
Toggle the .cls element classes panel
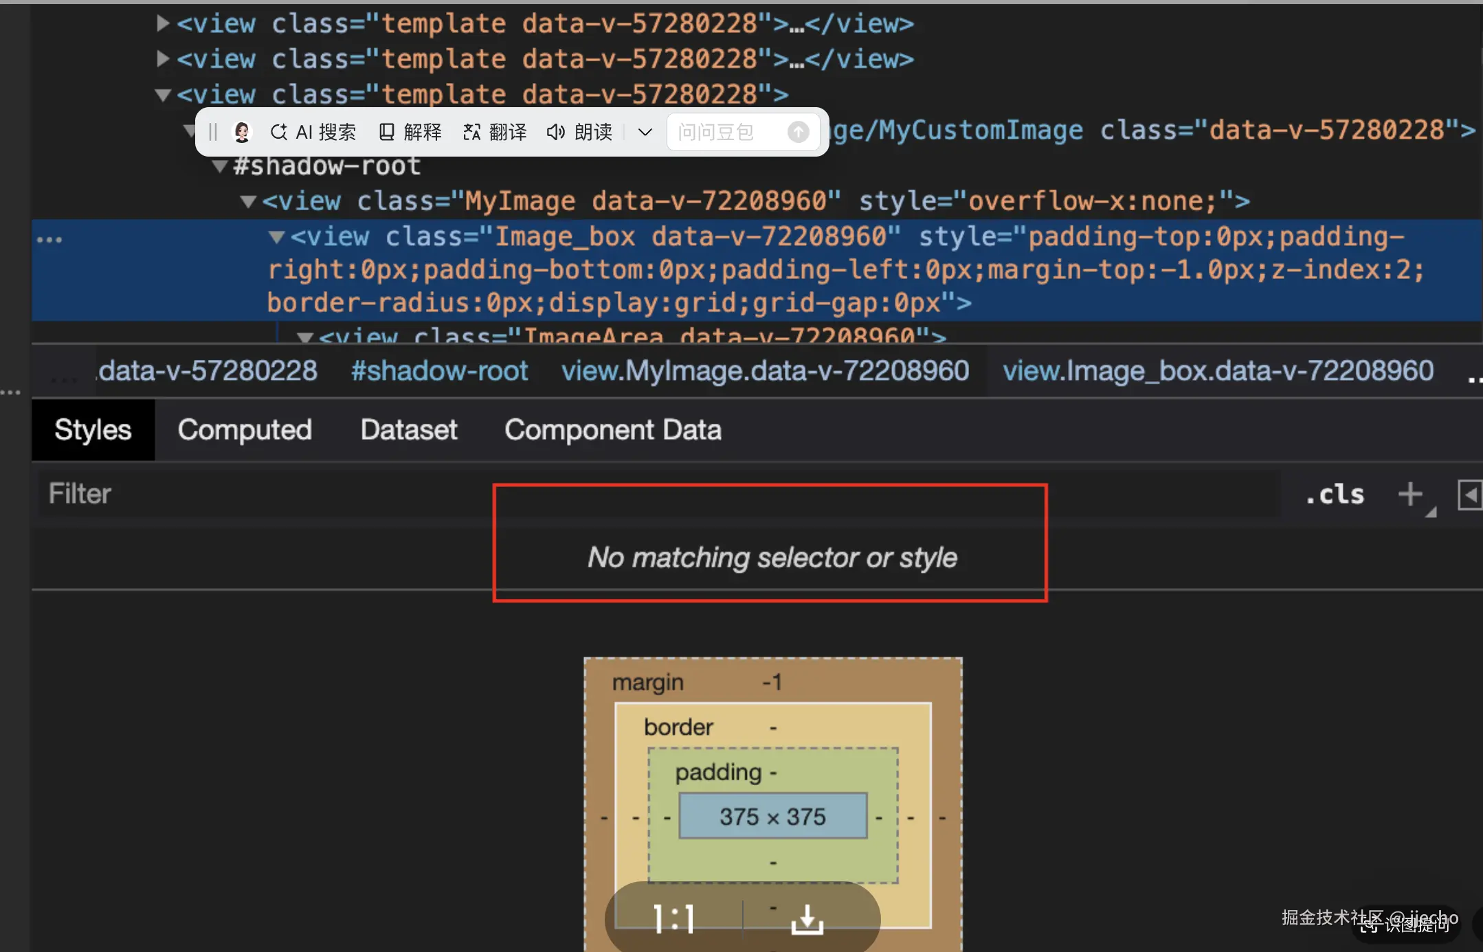point(1335,494)
